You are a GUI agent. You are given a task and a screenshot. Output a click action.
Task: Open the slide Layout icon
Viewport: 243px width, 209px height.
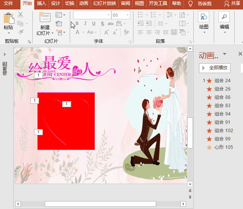click(59, 15)
